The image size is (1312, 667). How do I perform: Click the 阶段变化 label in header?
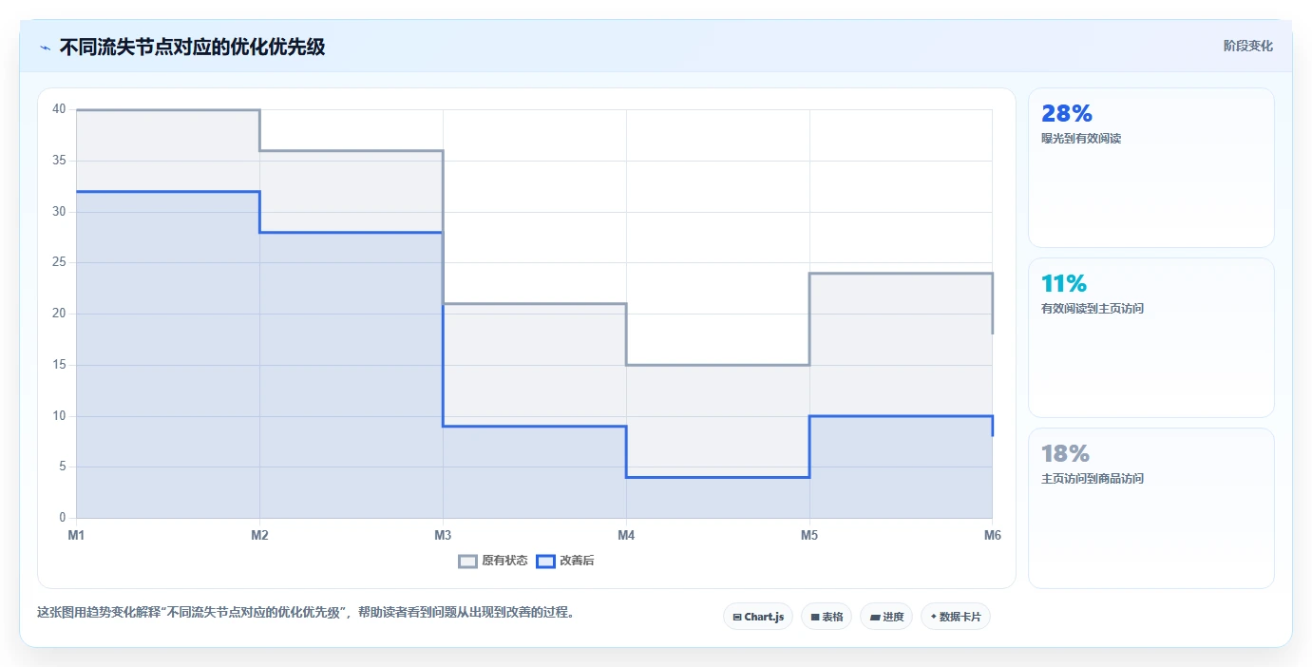1247,46
